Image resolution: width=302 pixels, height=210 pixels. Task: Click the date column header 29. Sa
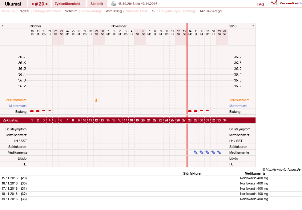click(x=96, y=33)
